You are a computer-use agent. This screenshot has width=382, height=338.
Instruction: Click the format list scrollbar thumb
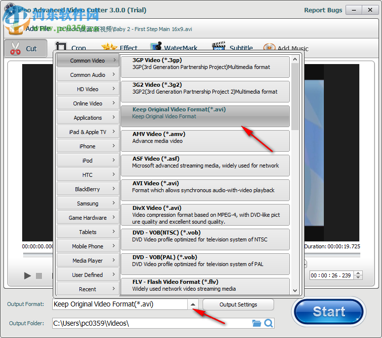pyautogui.click(x=295, y=97)
